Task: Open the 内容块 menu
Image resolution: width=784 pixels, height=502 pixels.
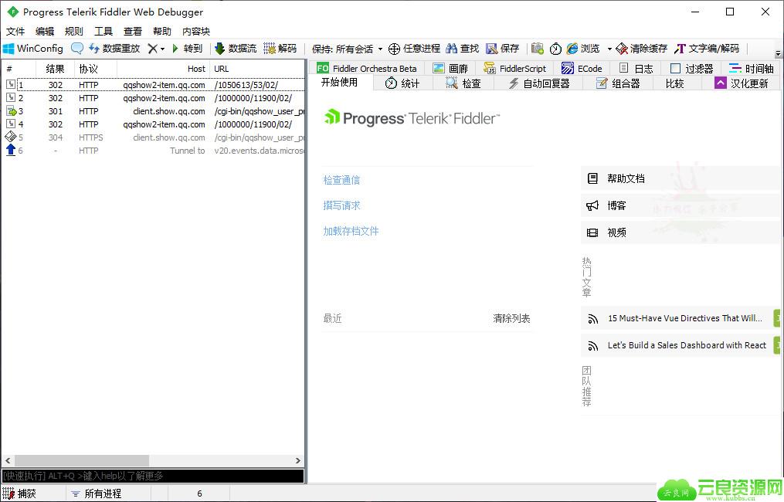Action: pos(196,32)
